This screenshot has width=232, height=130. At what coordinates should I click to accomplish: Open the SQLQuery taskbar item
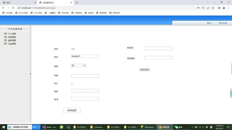point(148,127)
